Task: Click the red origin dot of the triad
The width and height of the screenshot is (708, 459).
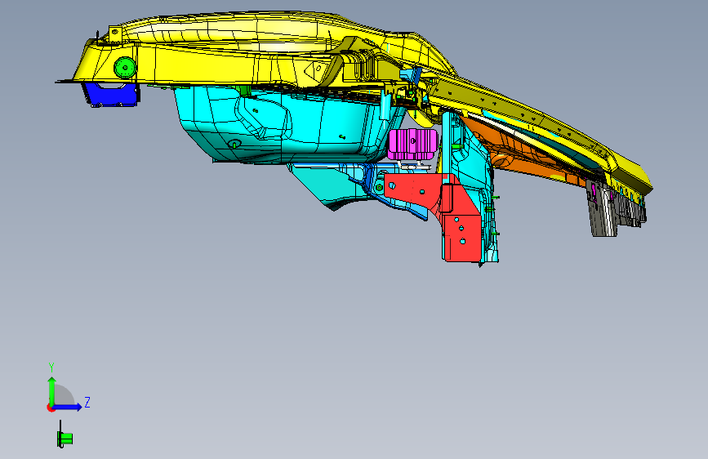Action: pyautogui.click(x=50, y=408)
